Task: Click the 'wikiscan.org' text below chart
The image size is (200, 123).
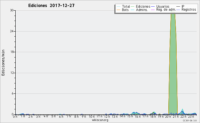Action: [x=100, y=120]
